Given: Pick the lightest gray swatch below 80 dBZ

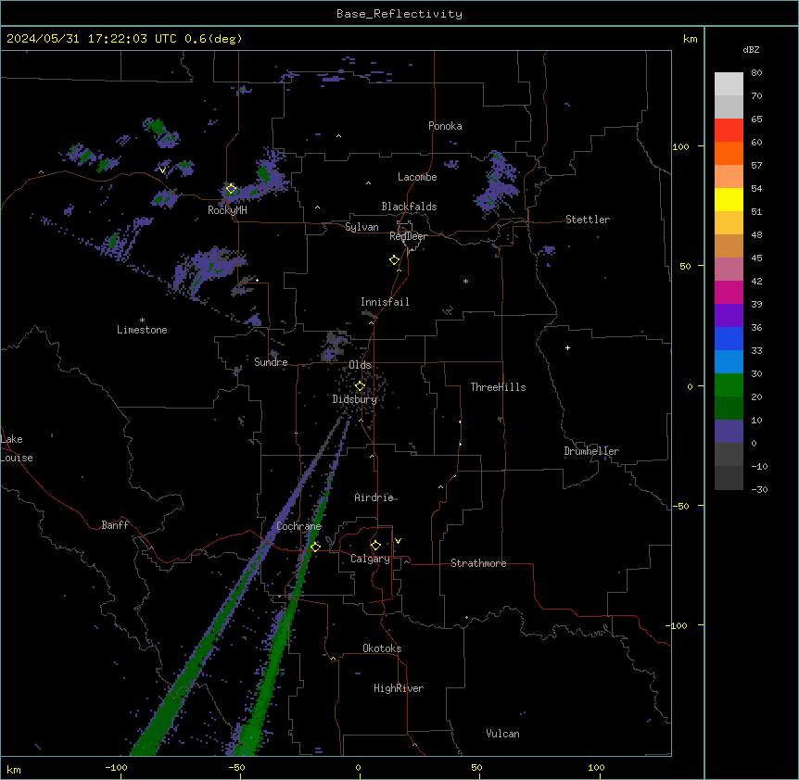Looking at the screenshot, I should 729,84.
